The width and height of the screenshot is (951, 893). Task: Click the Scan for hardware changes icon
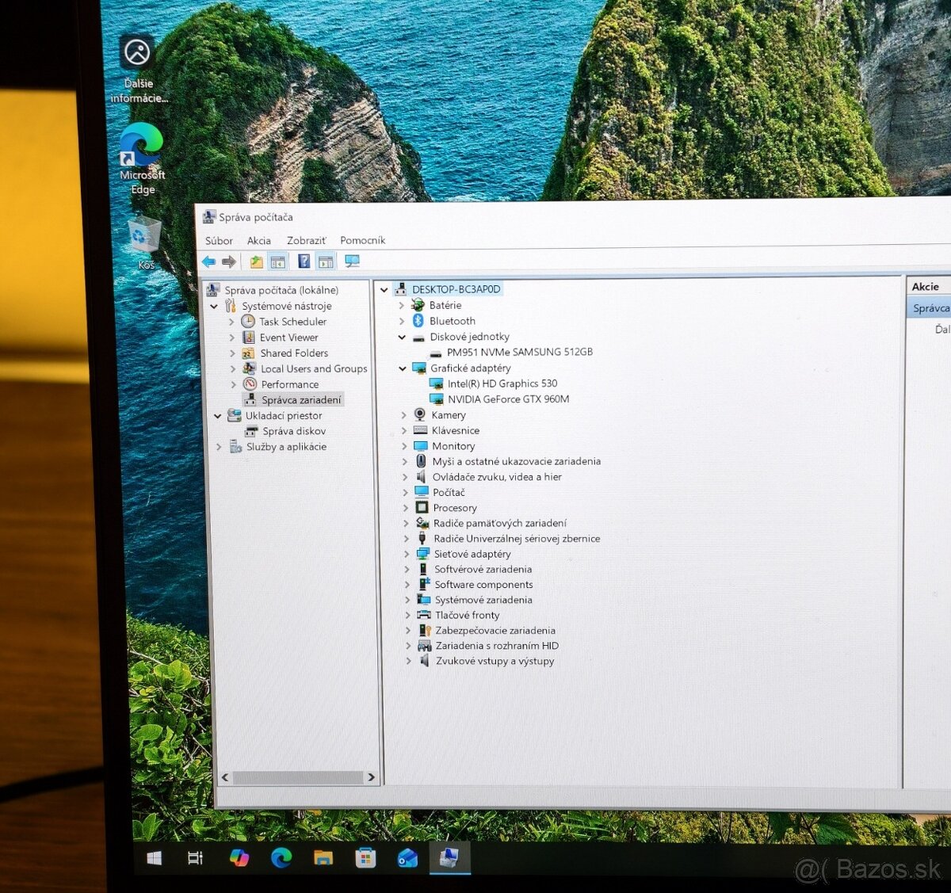(x=353, y=261)
